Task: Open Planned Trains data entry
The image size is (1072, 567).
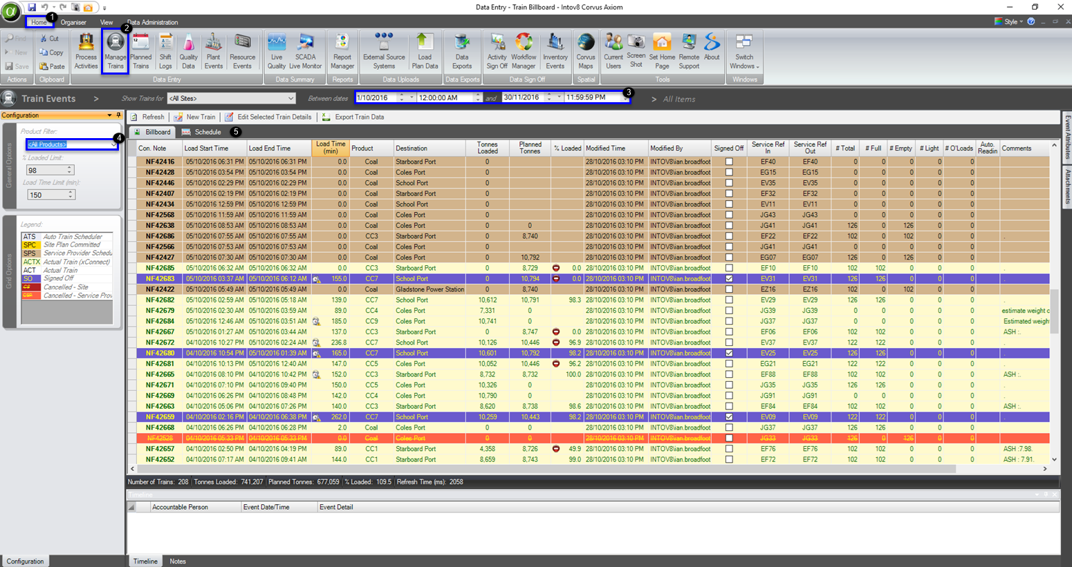Action: pyautogui.click(x=140, y=51)
